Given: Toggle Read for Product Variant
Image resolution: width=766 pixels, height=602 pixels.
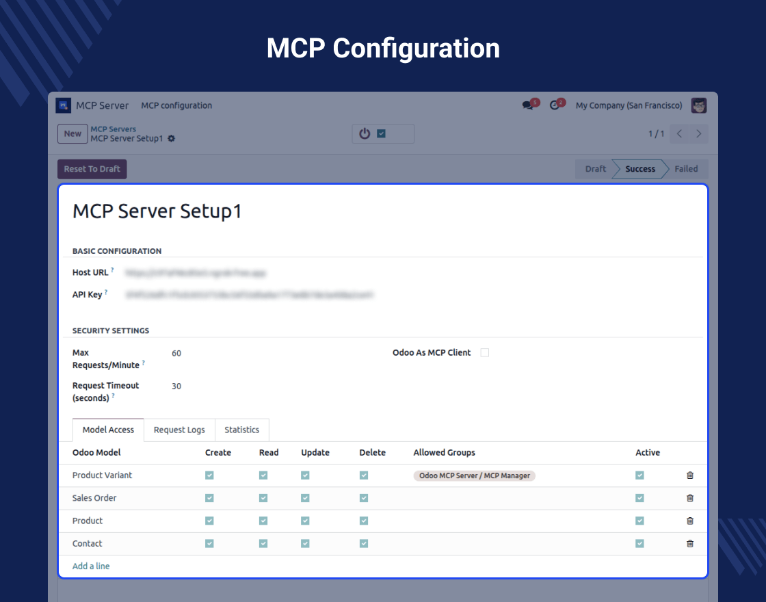Looking at the screenshot, I should (263, 475).
